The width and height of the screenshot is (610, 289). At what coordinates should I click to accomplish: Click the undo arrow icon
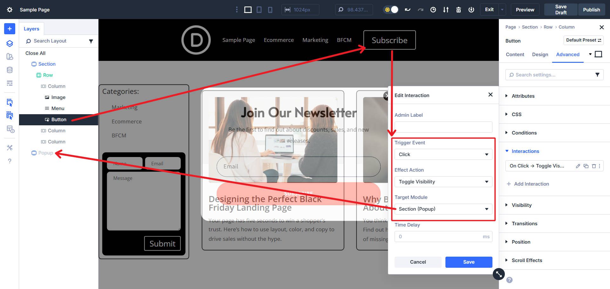coord(408,10)
